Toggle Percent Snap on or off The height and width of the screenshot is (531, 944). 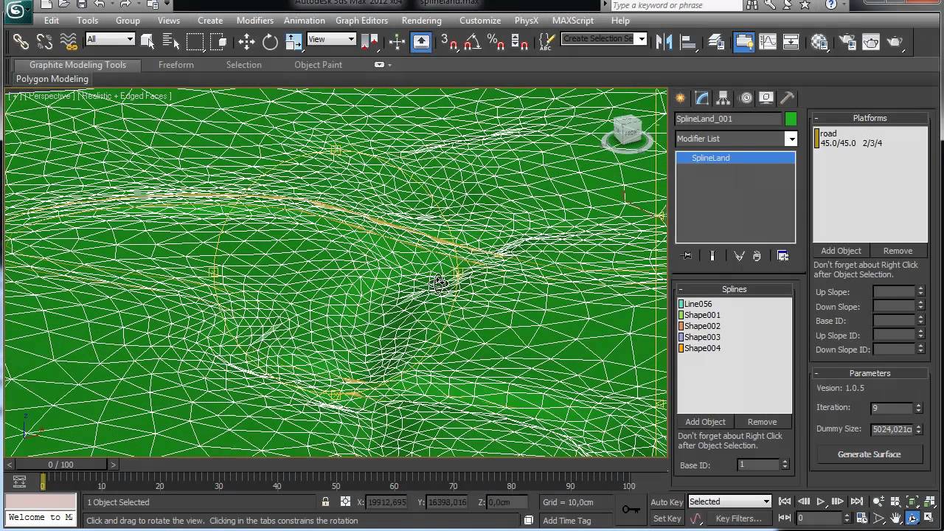(x=496, y=41)
